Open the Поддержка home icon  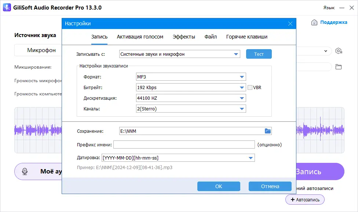click(x=314, y=22)
